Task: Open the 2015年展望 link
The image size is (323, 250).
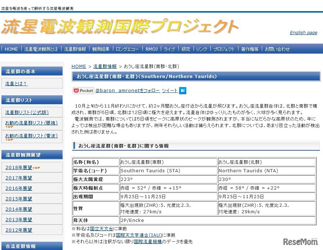Action: click(x=19, y=199)
